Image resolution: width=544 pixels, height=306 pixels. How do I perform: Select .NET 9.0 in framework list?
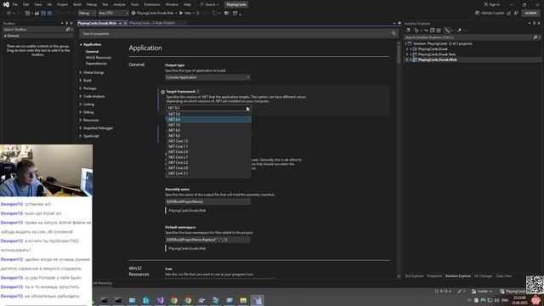(208, 136)
